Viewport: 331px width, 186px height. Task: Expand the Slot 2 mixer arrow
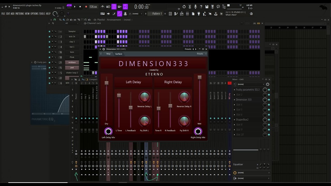234,95
